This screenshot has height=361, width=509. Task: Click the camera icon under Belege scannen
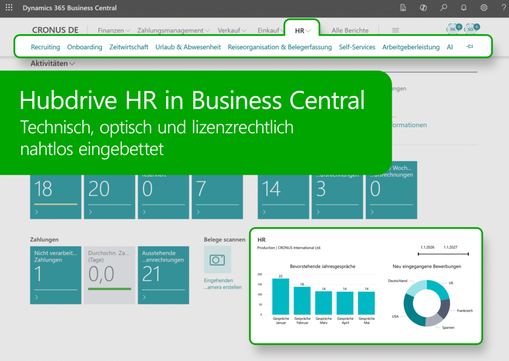tap(217, 260)
